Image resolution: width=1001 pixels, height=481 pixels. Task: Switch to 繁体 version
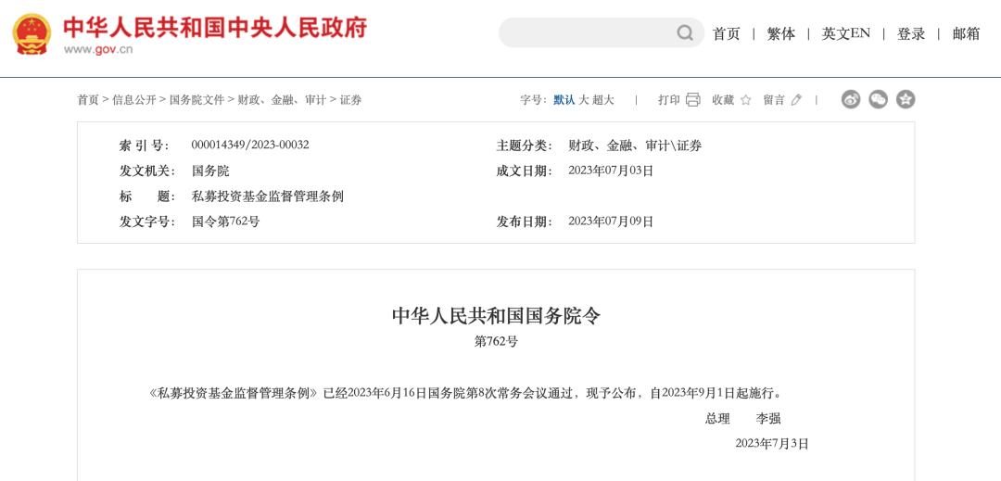click(780, 33)
